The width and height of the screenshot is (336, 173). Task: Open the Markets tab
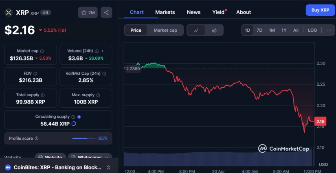165,12
